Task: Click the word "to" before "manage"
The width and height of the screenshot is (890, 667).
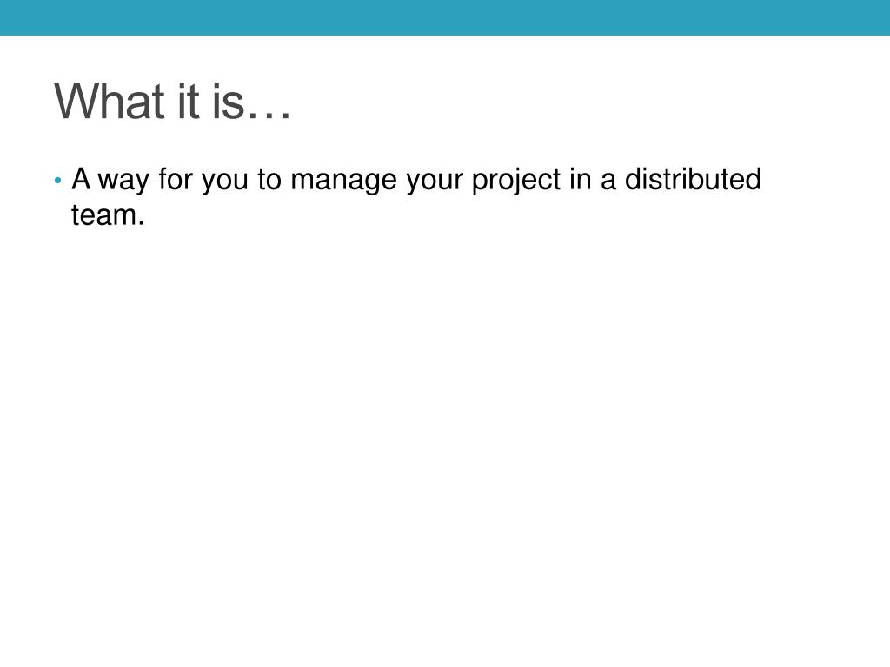Action: coord(269,181)
